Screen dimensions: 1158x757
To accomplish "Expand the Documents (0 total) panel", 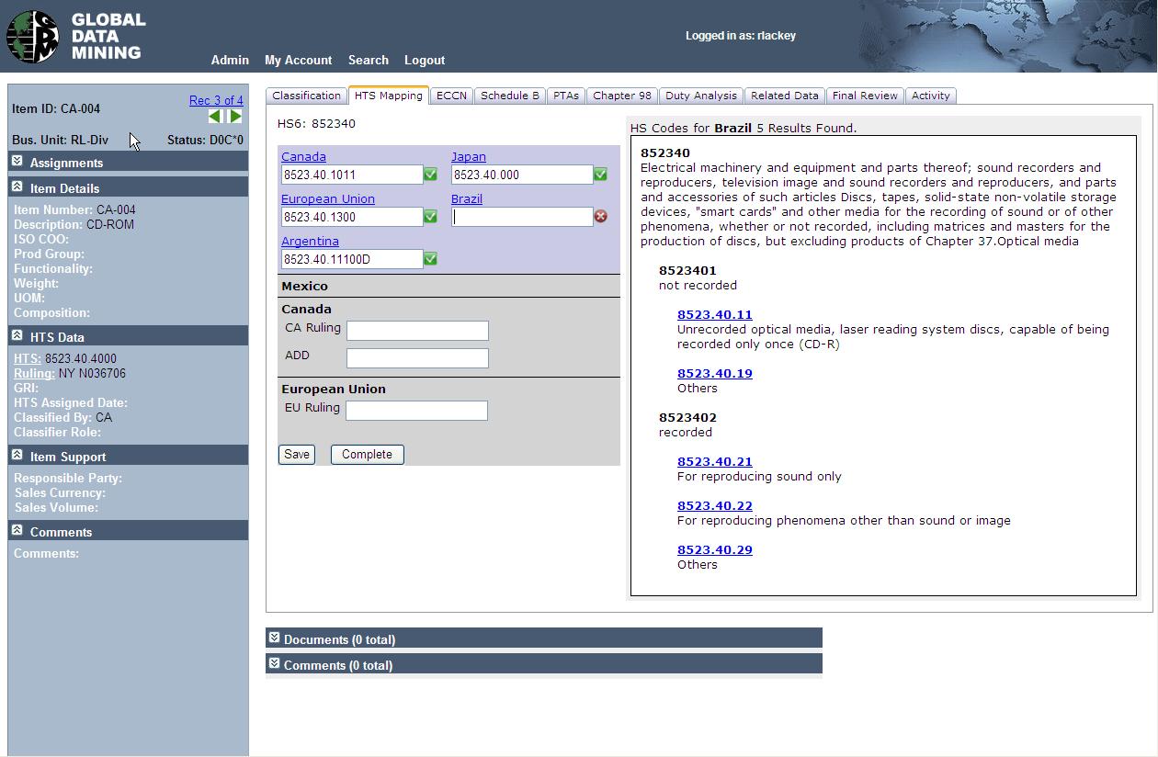I will [x=274, y=638].
